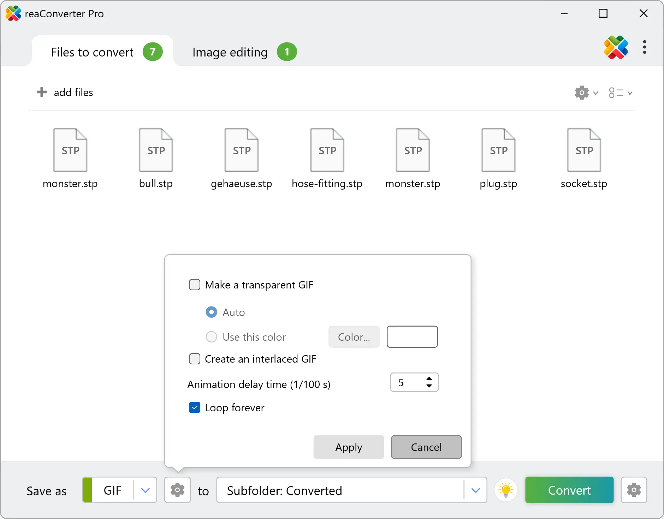
Task: Uncheck Loop forever
Action: pos(195,407)
